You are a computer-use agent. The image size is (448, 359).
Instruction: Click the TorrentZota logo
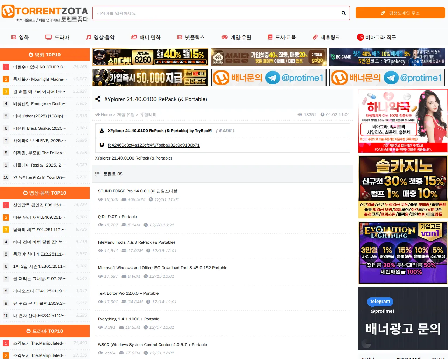point(45,14)
